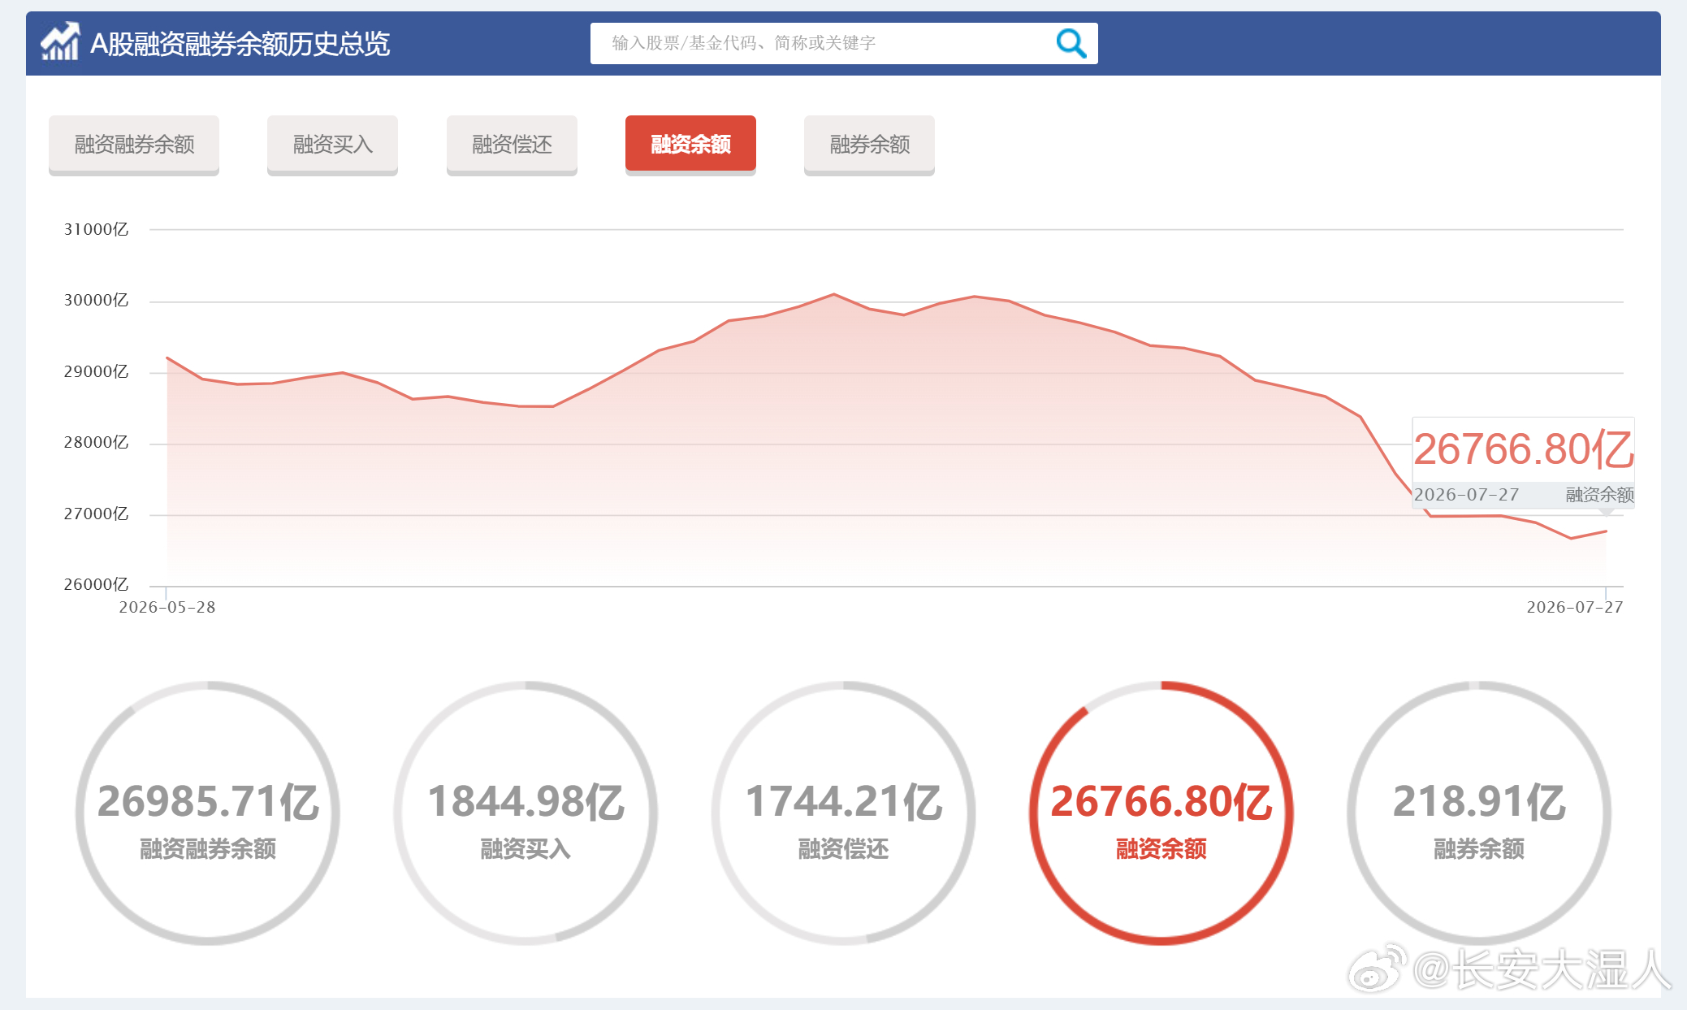Click the 31000亿 y-axis label
This screenshot has width=1687, height=1010.
click(x=96, y=229)
